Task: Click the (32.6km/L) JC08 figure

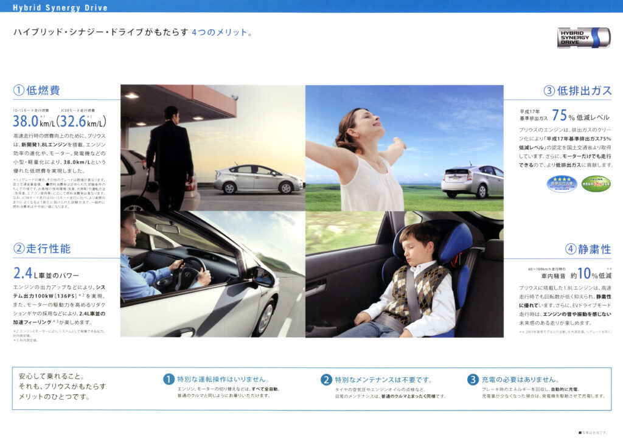Action: click(x=82, y=121)
